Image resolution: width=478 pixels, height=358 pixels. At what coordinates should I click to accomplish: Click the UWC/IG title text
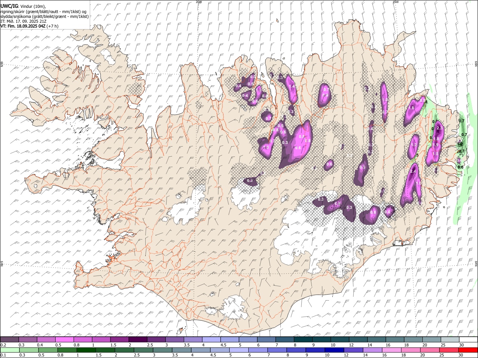(9, 6)
